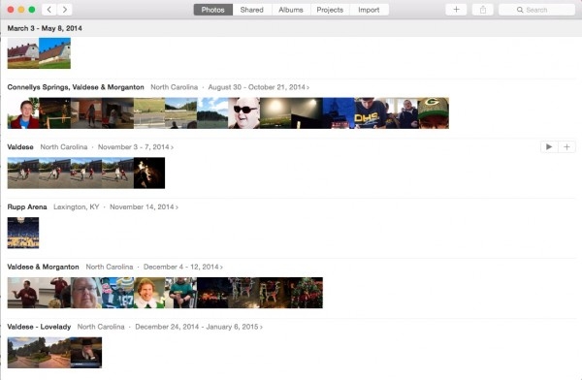The height and width of the screenshot is (380, 582).
Task: Click the March 3 - May 8, 2014 heading
Action: [x=45, y=28]
